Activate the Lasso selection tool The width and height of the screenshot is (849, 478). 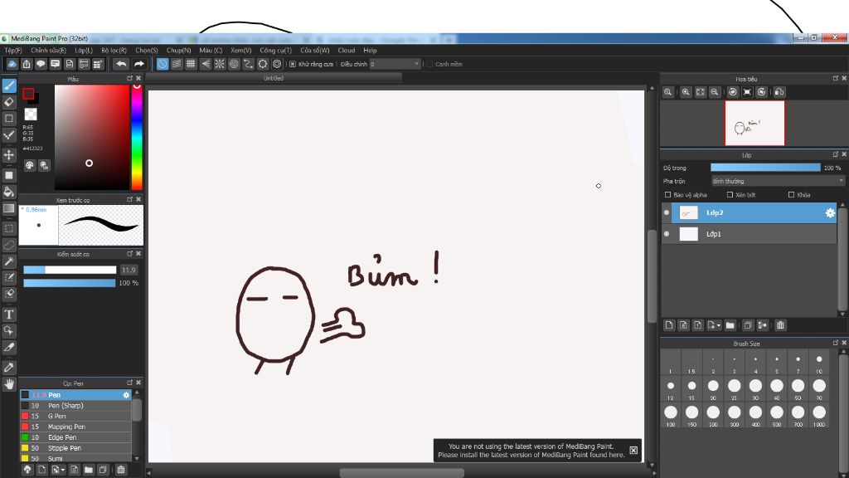(9, 245)
